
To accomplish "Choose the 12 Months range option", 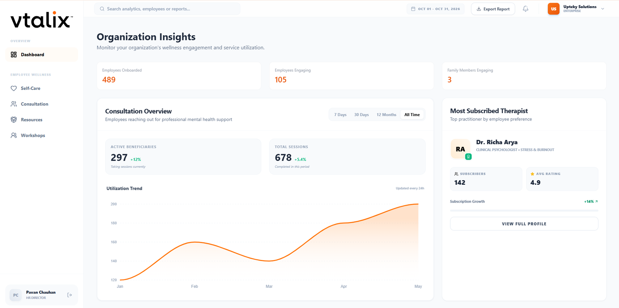I will (386, 115).
